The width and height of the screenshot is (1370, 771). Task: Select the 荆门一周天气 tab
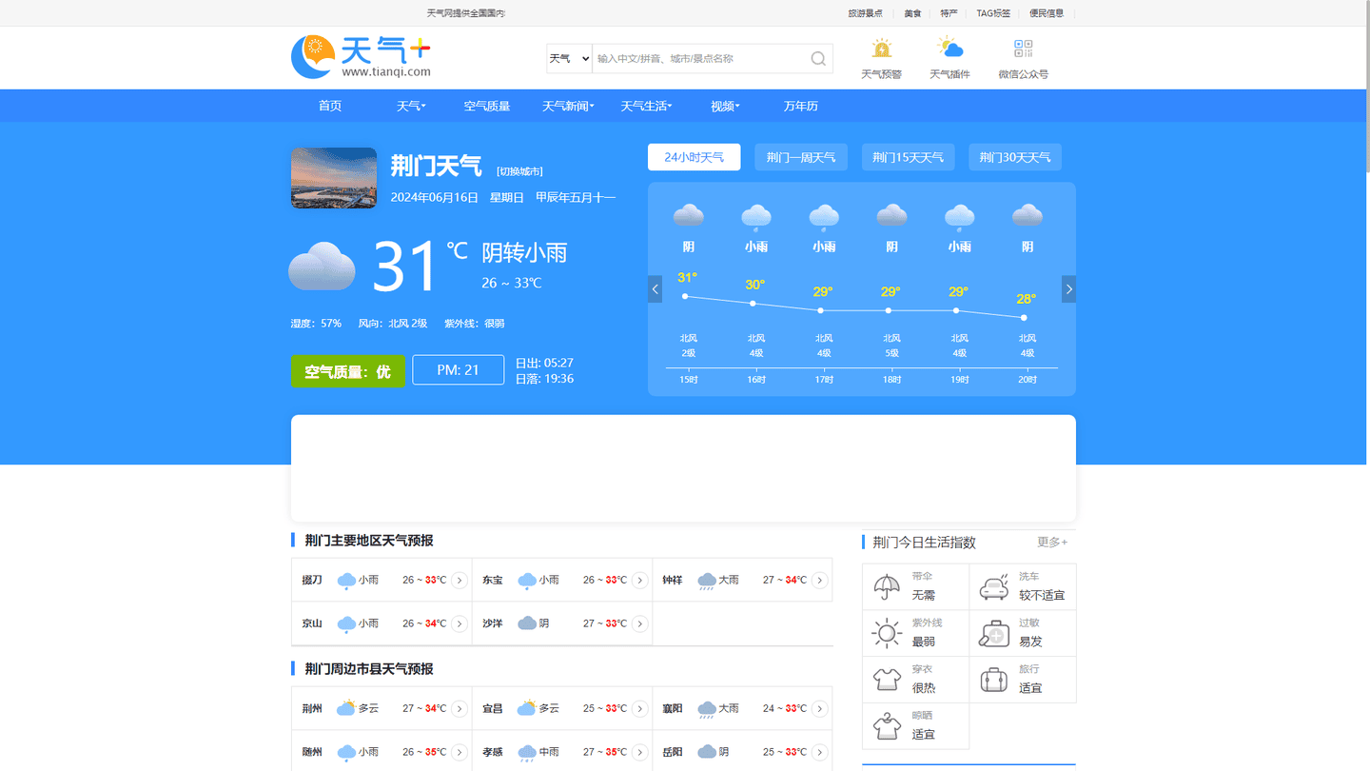point(801,157)
